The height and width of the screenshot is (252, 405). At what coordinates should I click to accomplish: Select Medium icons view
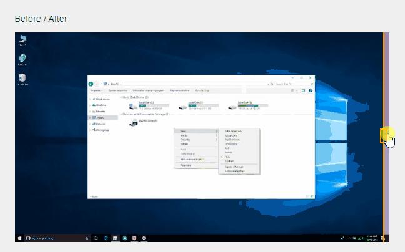click(x=239, y=140)
